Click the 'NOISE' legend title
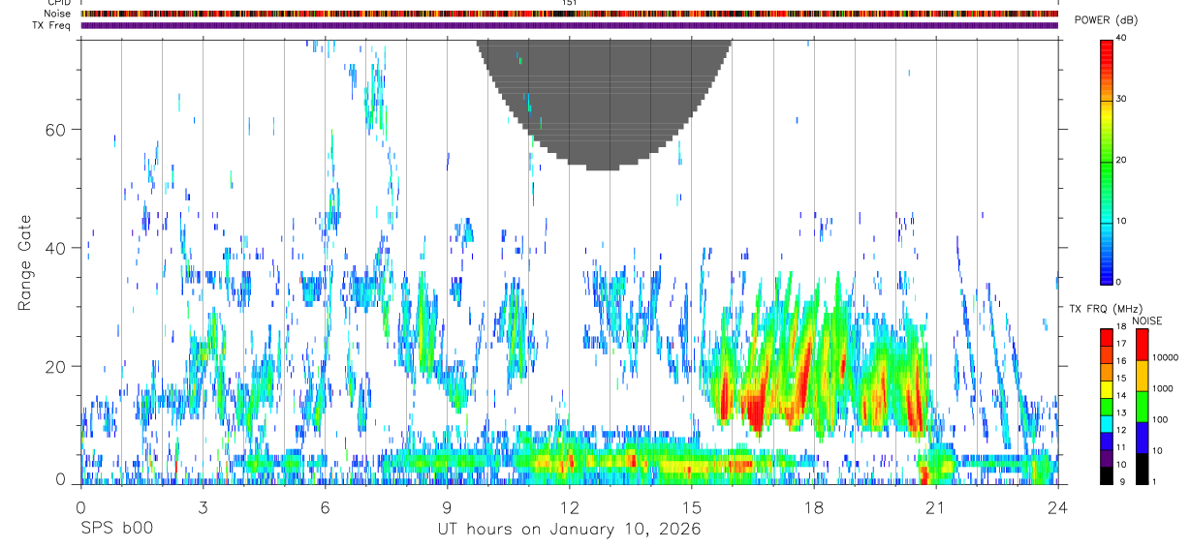The width and height of the screenshot is (1190, 549). [1146, 320]
